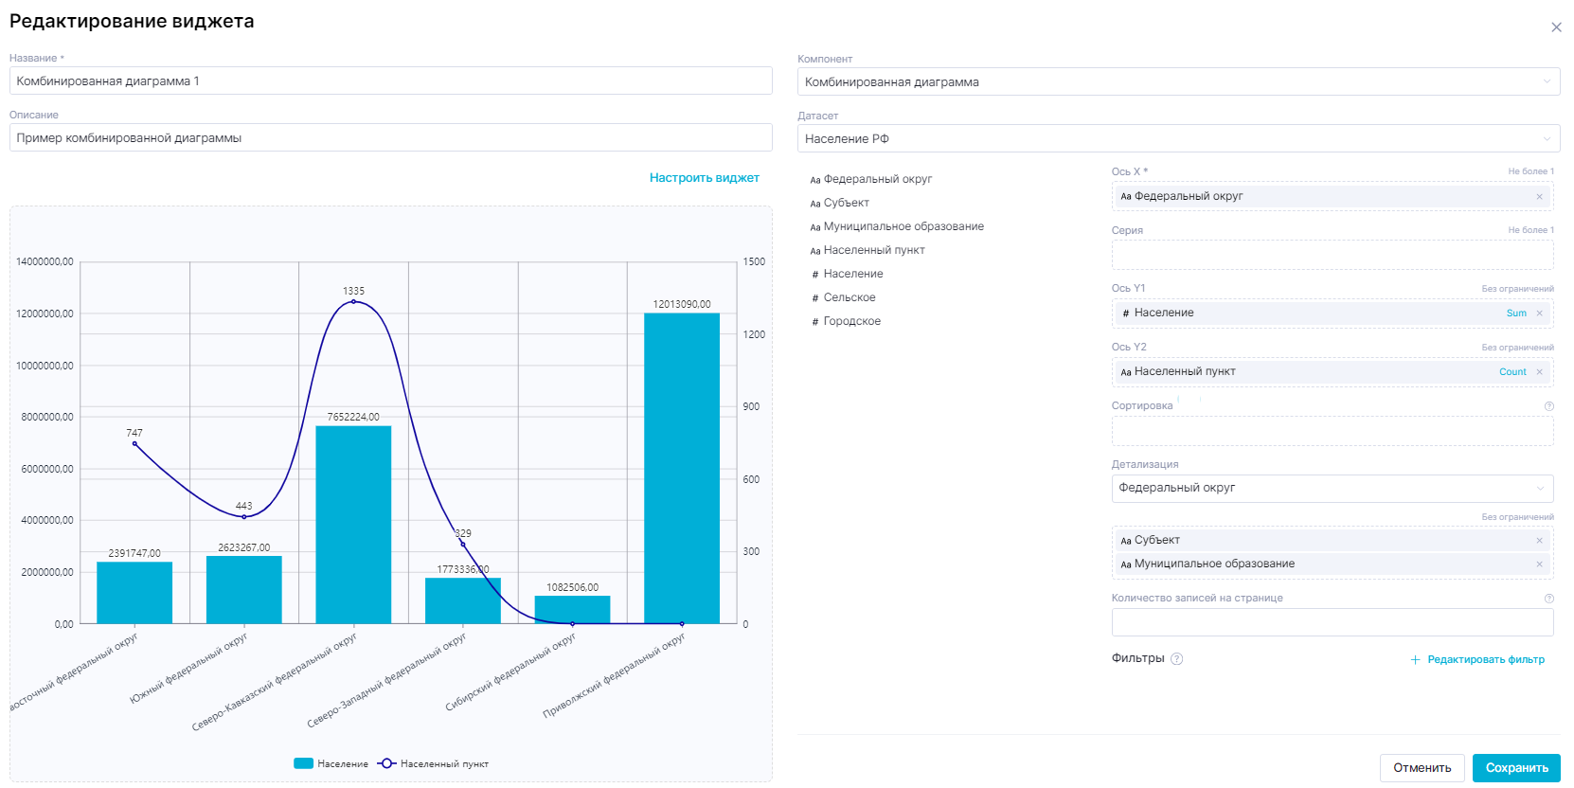Change the Count aggregation on Населенный пункт

coord(1512,372)
